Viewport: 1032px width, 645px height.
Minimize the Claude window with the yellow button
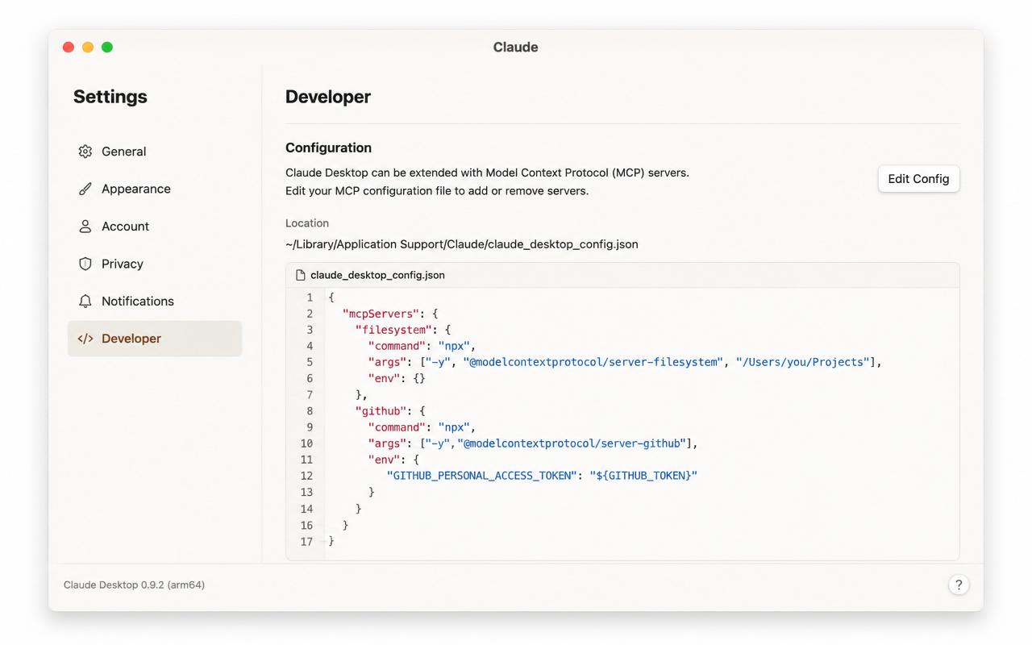88,47
